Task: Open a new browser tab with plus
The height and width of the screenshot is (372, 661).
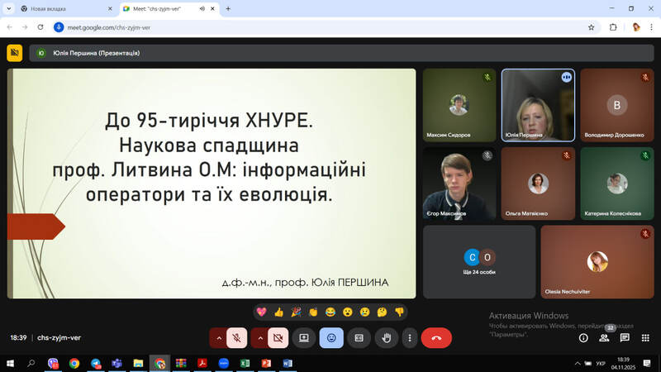Action: (x=228, y=8)
